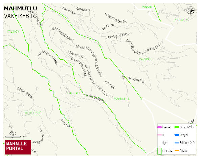Click the Mahalle boundary legend box
Image resolution: width=200 pixels, height=159 pixels.
159,151
